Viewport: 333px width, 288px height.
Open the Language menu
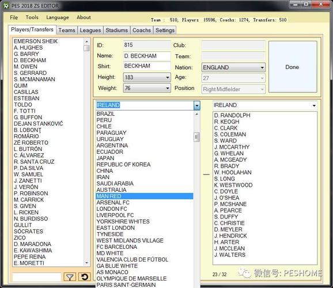(58, 17)
